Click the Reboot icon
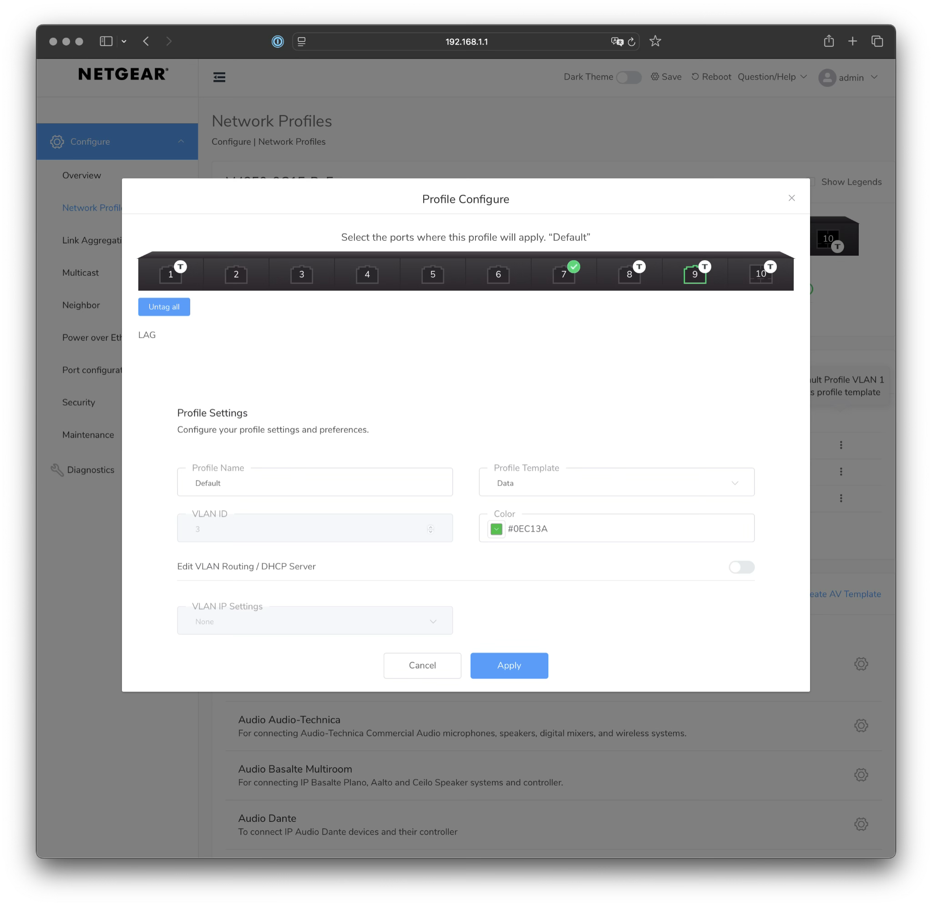This screenshot has width=932, height=906. [x=695, y=76]
